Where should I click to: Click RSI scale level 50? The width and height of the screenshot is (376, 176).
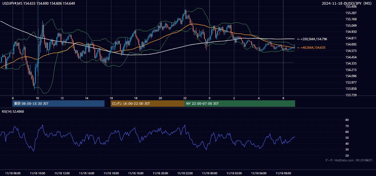(347, 138)
